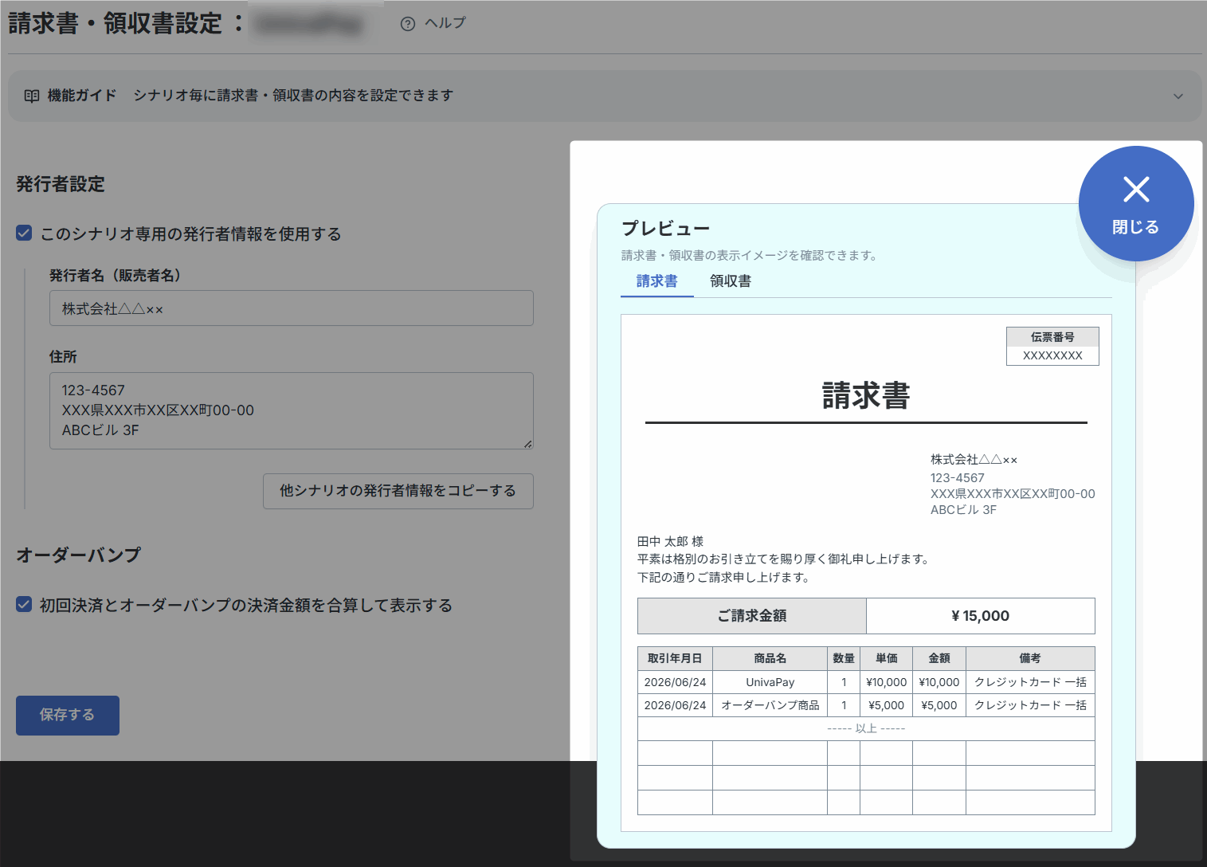The width and height of the screenshot is (1207, 867).
Task: Click the 発行者設定 section heading
Action: click(61, 184)
